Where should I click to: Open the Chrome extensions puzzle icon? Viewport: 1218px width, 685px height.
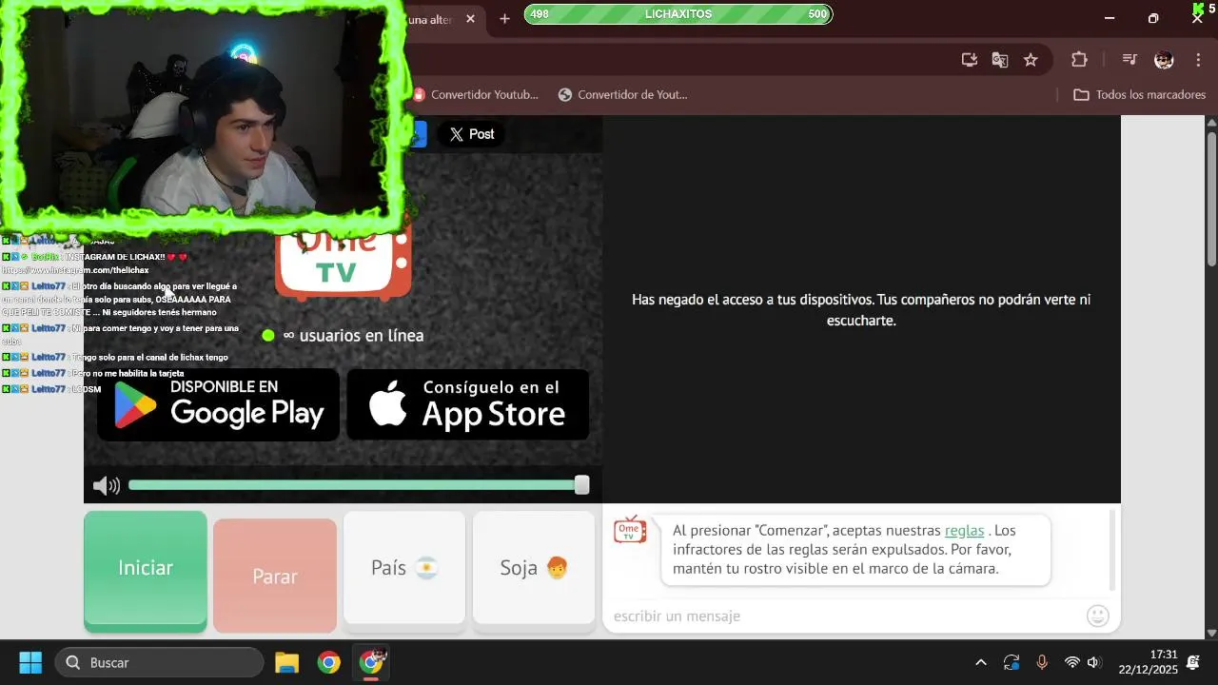pos(1079,60)
